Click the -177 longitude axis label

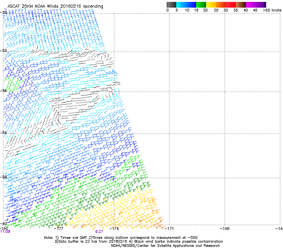[59, 229]
